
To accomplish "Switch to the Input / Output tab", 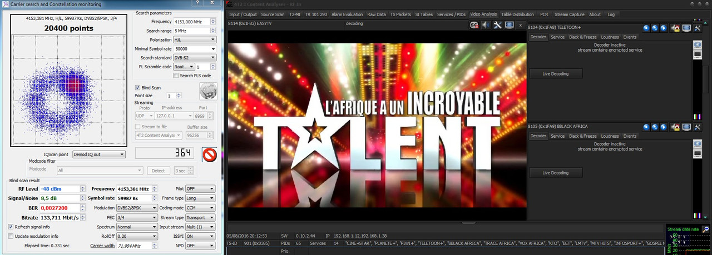I will tap(243, 14).
